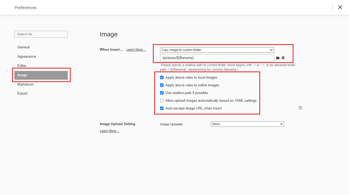Open the folder browse icon beside path

(278, 58)
